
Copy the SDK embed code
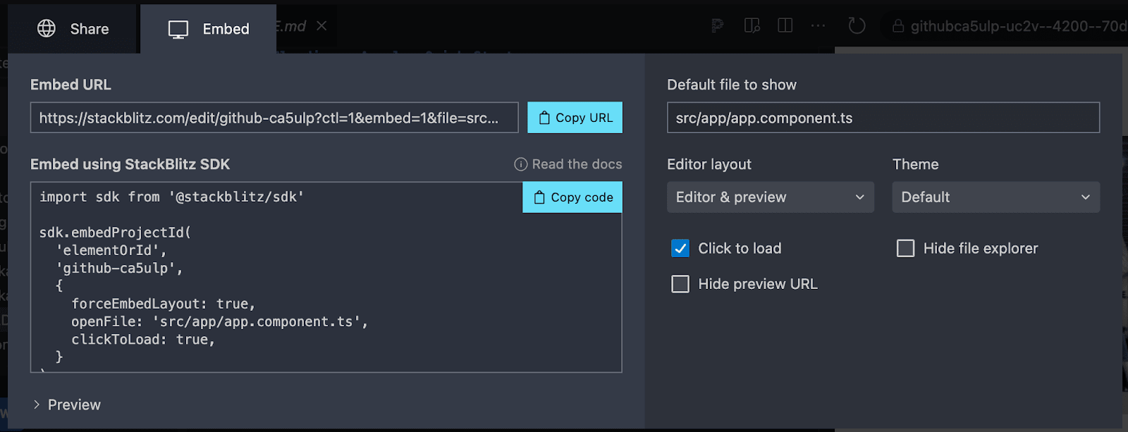[x=572, y=197]
